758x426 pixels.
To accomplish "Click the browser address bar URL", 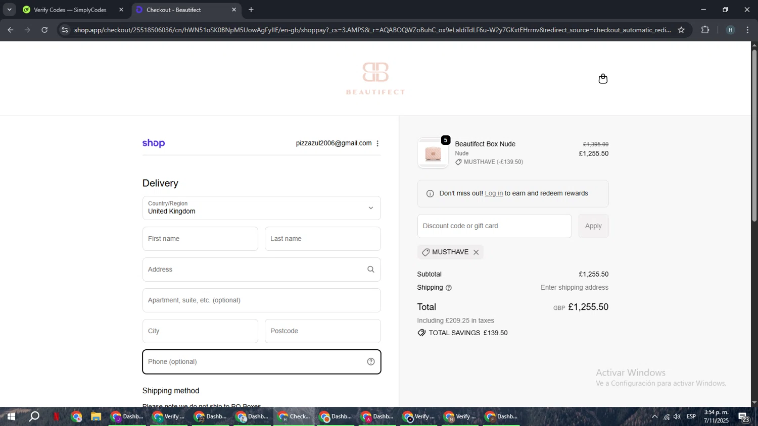I will [x=372, y=30].
